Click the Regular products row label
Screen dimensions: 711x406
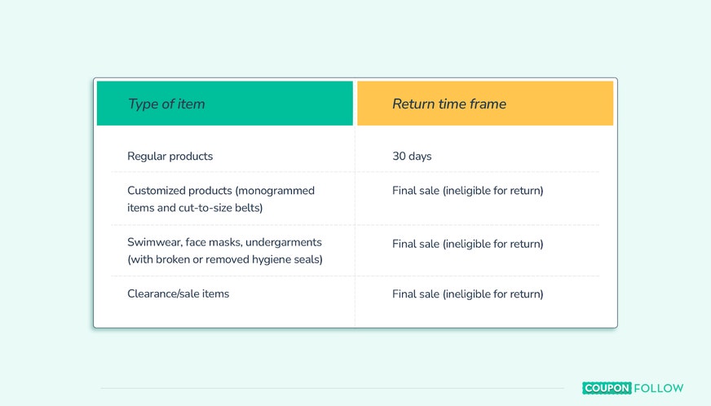[170, 156]
